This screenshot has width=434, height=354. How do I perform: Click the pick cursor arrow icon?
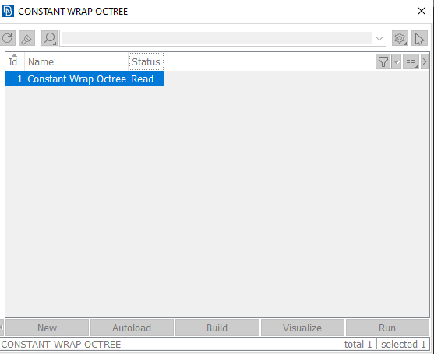(x=420, y=38)
